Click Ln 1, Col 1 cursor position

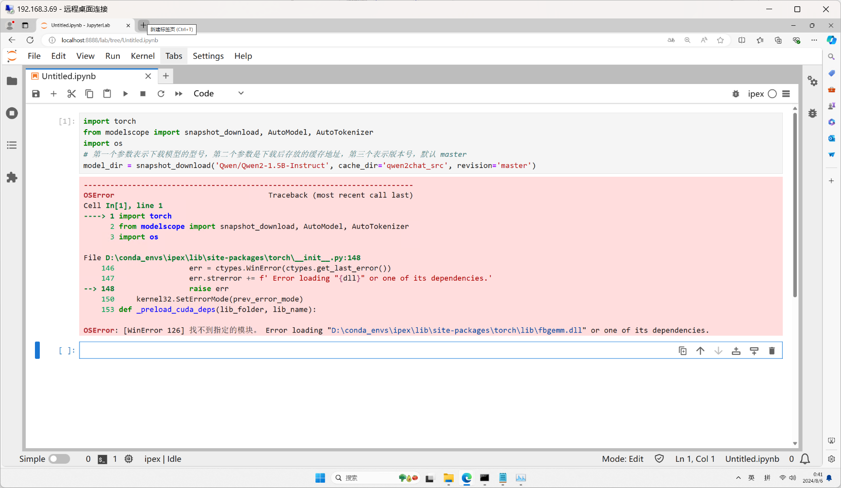tap(695, 459)
